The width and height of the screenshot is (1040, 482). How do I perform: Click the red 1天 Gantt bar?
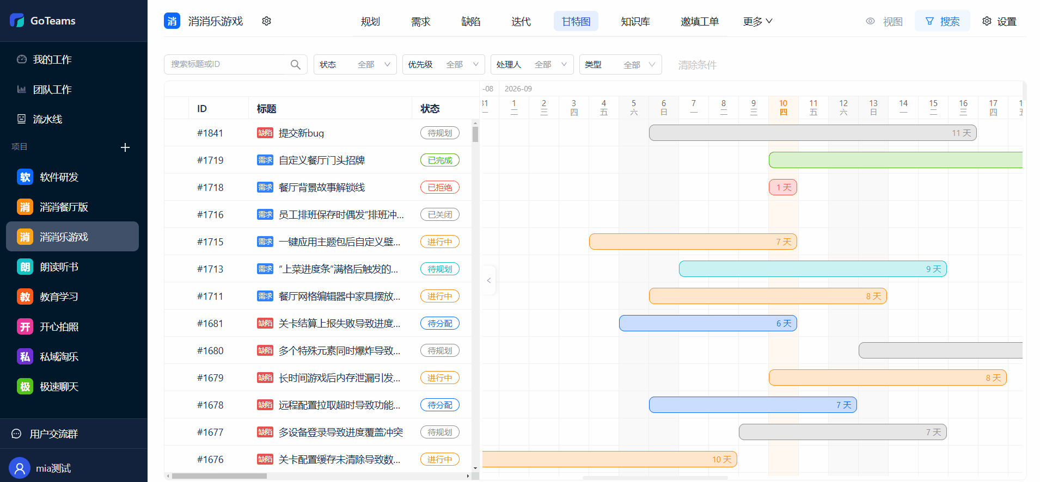pos(783,187)
